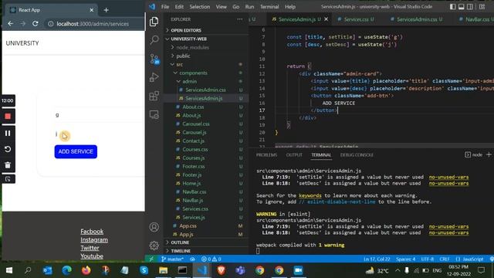Screen dimensions: 494x278
Task: Open the Twitter footer link
Action: (x=90, y=248)
